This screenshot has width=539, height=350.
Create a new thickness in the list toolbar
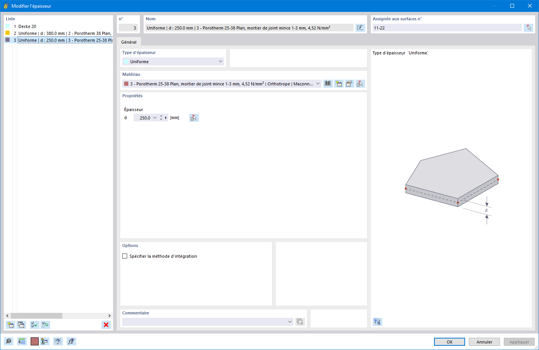tap(10, 325)
